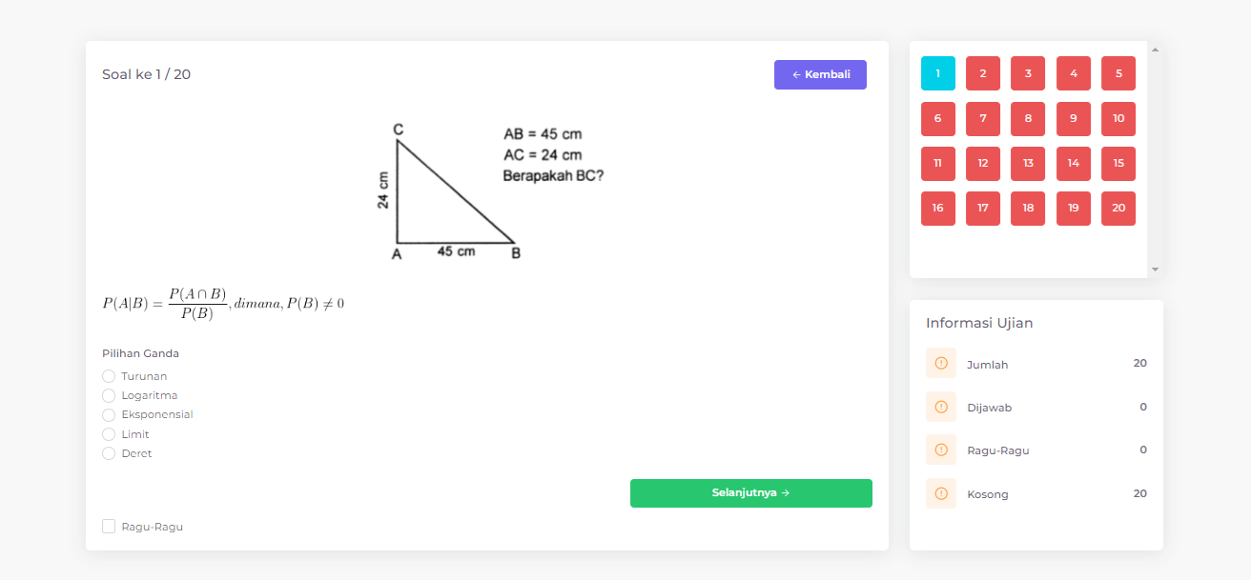Select the Turunan answer option
1251x580 pixels.
109,376
